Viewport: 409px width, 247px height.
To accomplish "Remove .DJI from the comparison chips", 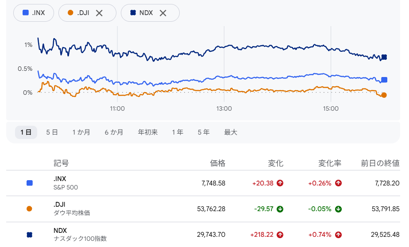I will (99, 13).
